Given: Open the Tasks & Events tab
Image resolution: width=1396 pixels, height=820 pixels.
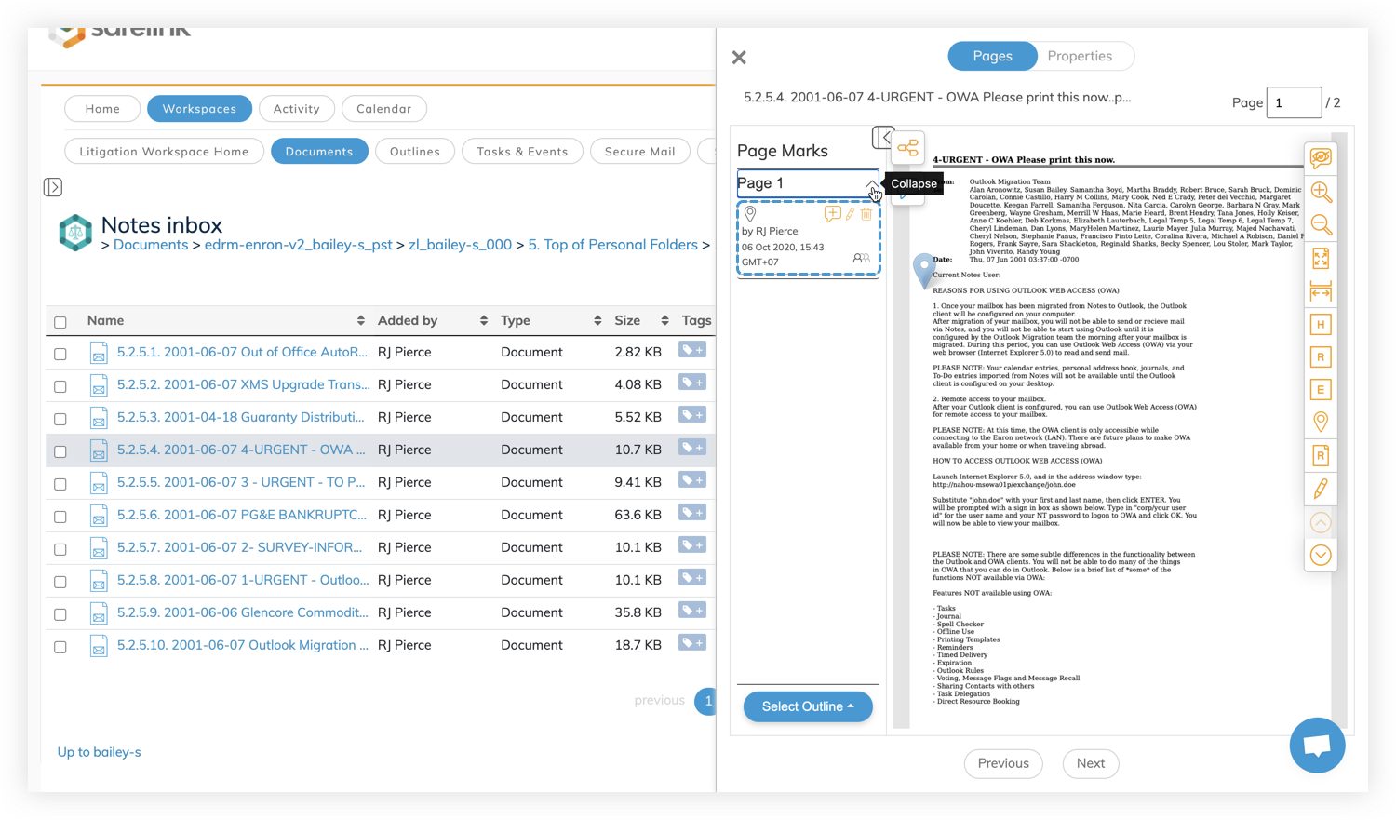Looking at the screenshot, I should click(522, 152).
